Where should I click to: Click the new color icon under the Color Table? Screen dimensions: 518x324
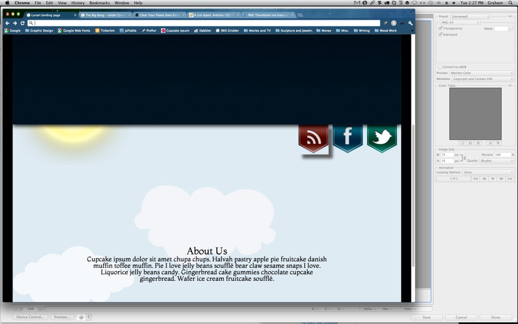[490, 143]
